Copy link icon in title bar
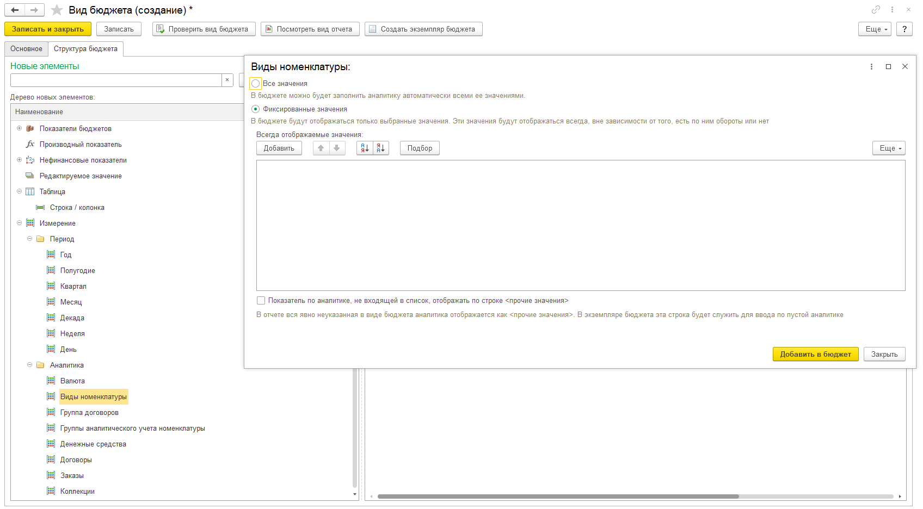 click(876, 10)
